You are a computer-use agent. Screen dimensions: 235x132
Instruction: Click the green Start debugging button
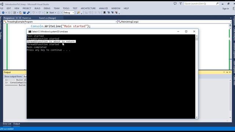50,13
